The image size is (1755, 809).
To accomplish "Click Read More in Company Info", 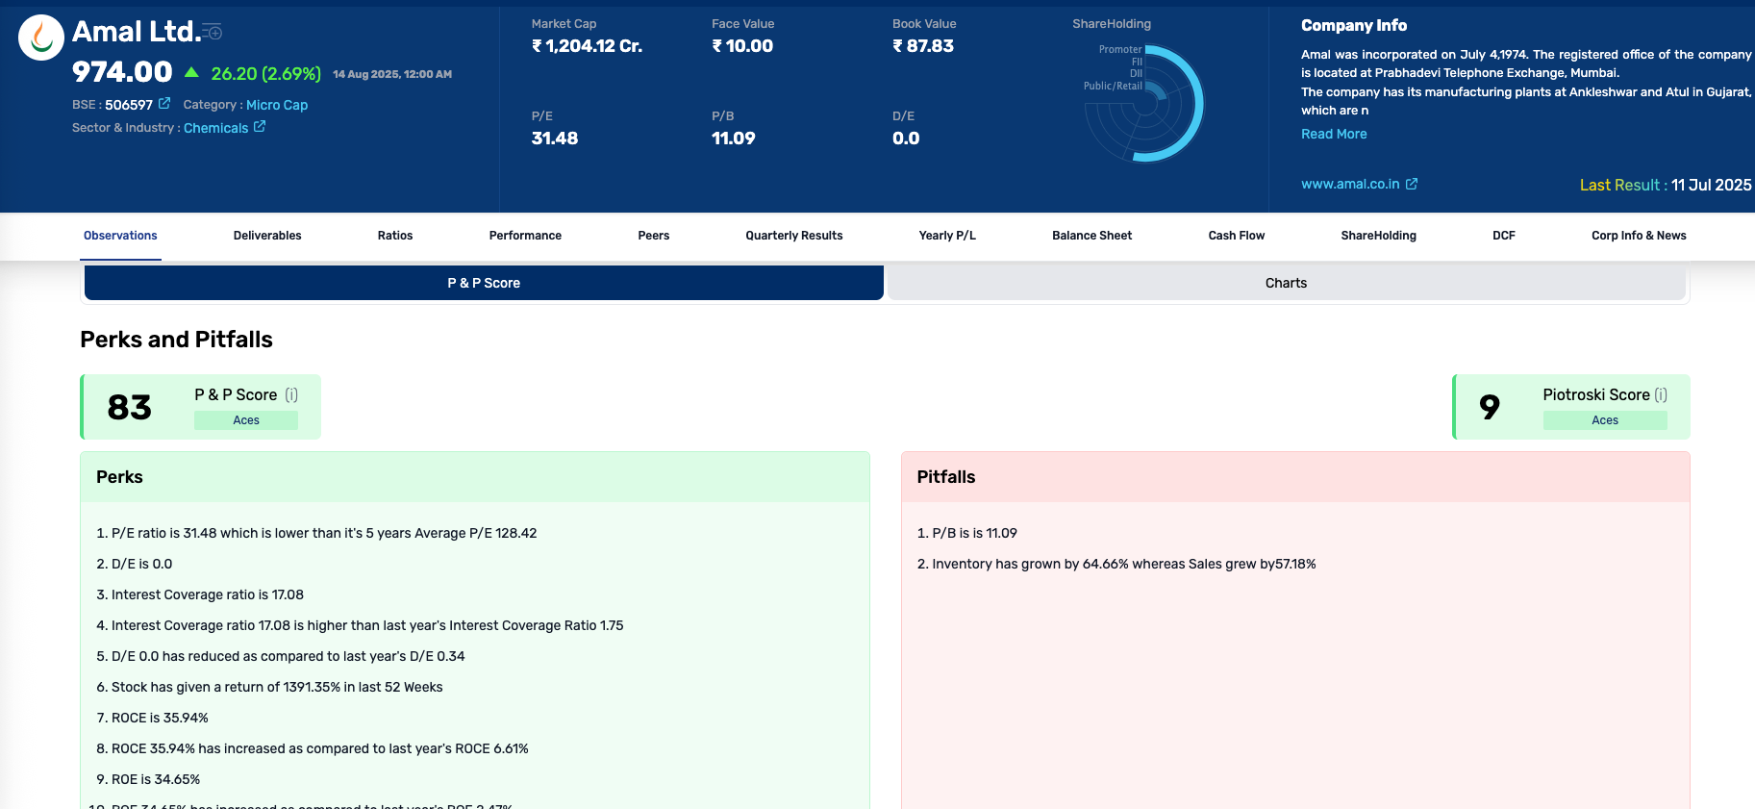I will 1334,134.
